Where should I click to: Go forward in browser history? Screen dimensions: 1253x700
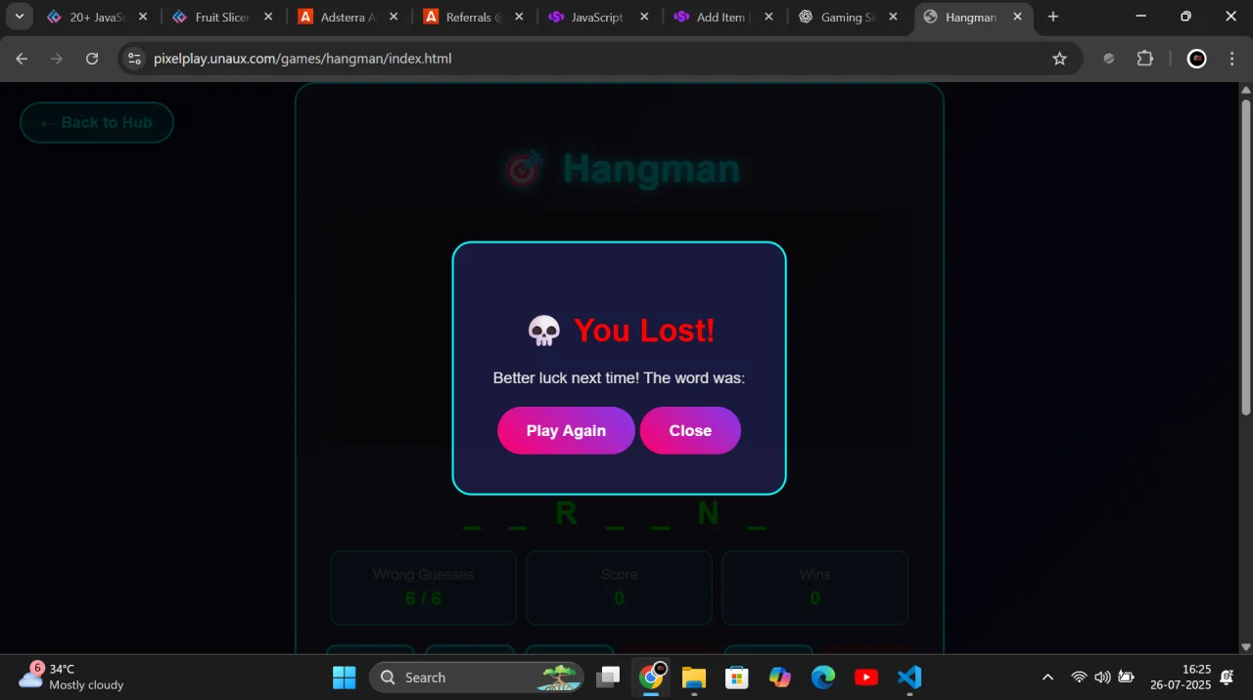click(x=57, y=59)
